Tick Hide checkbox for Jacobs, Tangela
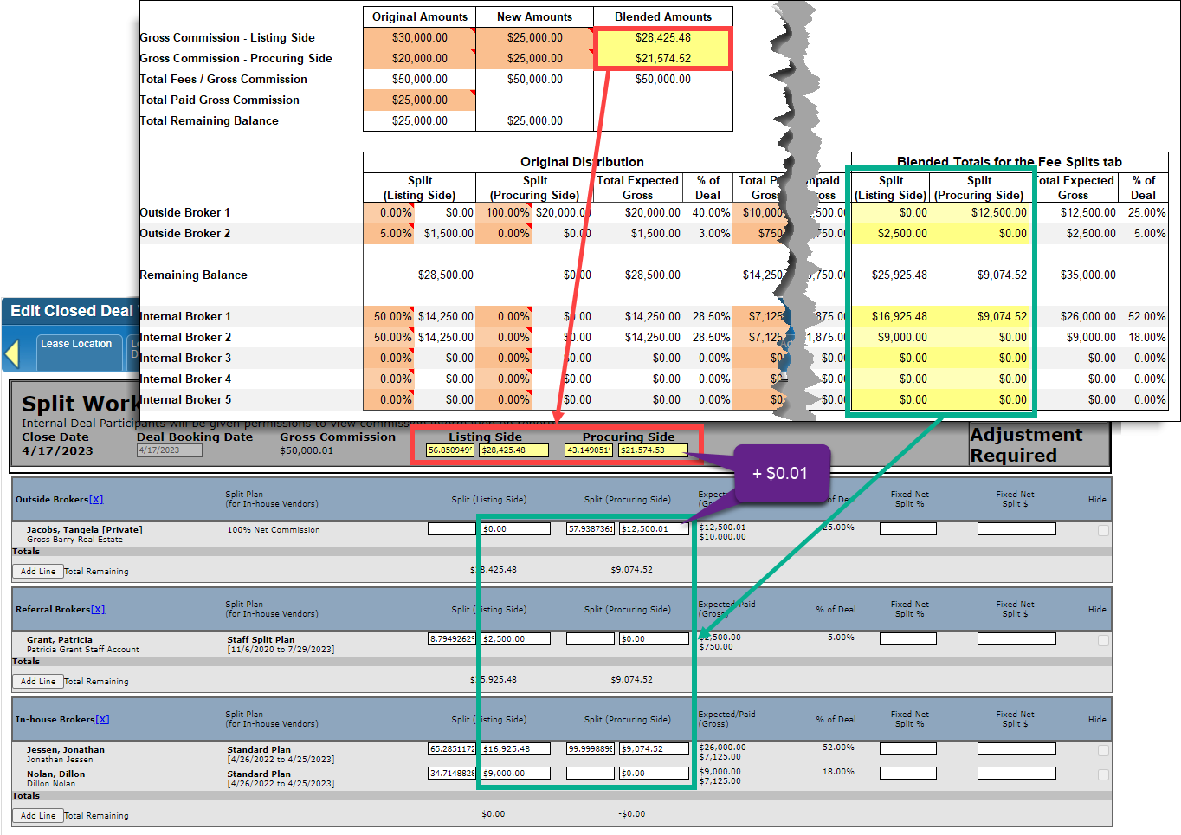The height and width of the screenshot is (835, 1181). [1103, 530]
